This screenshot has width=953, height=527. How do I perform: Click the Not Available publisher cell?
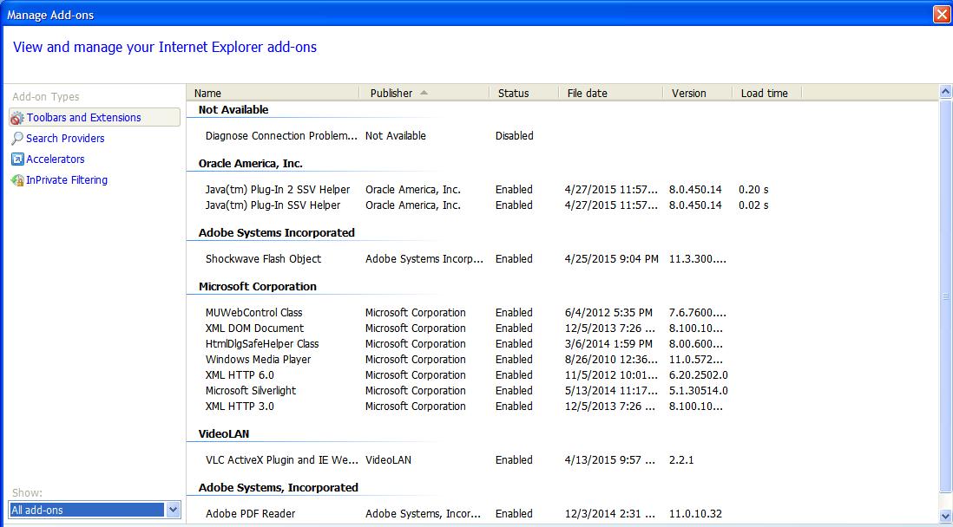(396, 136)
